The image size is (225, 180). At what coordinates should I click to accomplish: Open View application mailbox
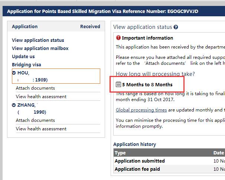coord(40,49)
